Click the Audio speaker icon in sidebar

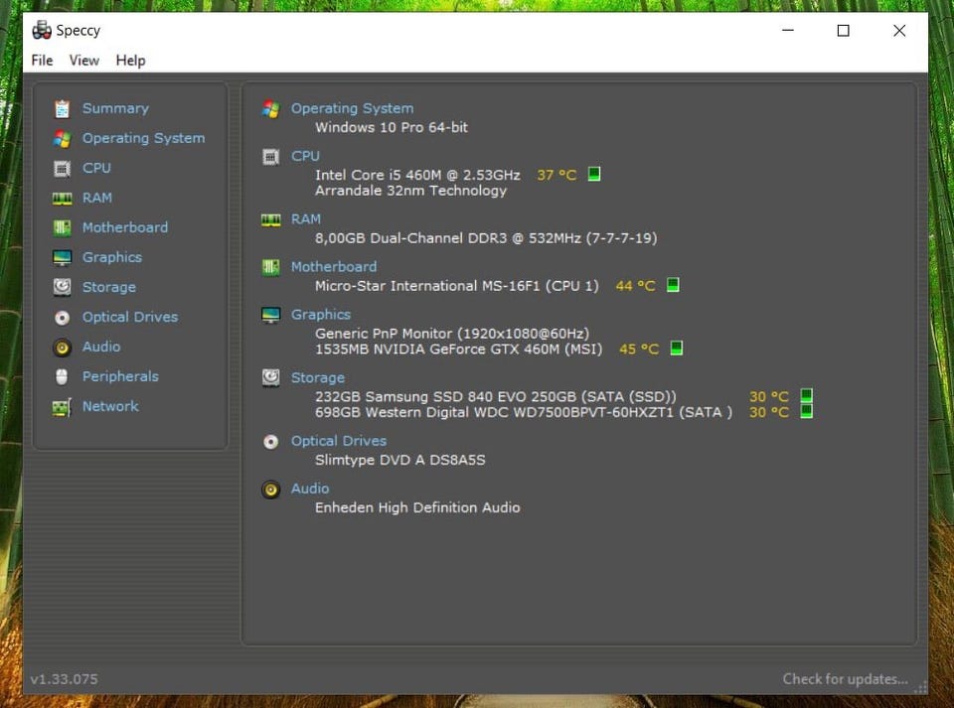[62, 347]
